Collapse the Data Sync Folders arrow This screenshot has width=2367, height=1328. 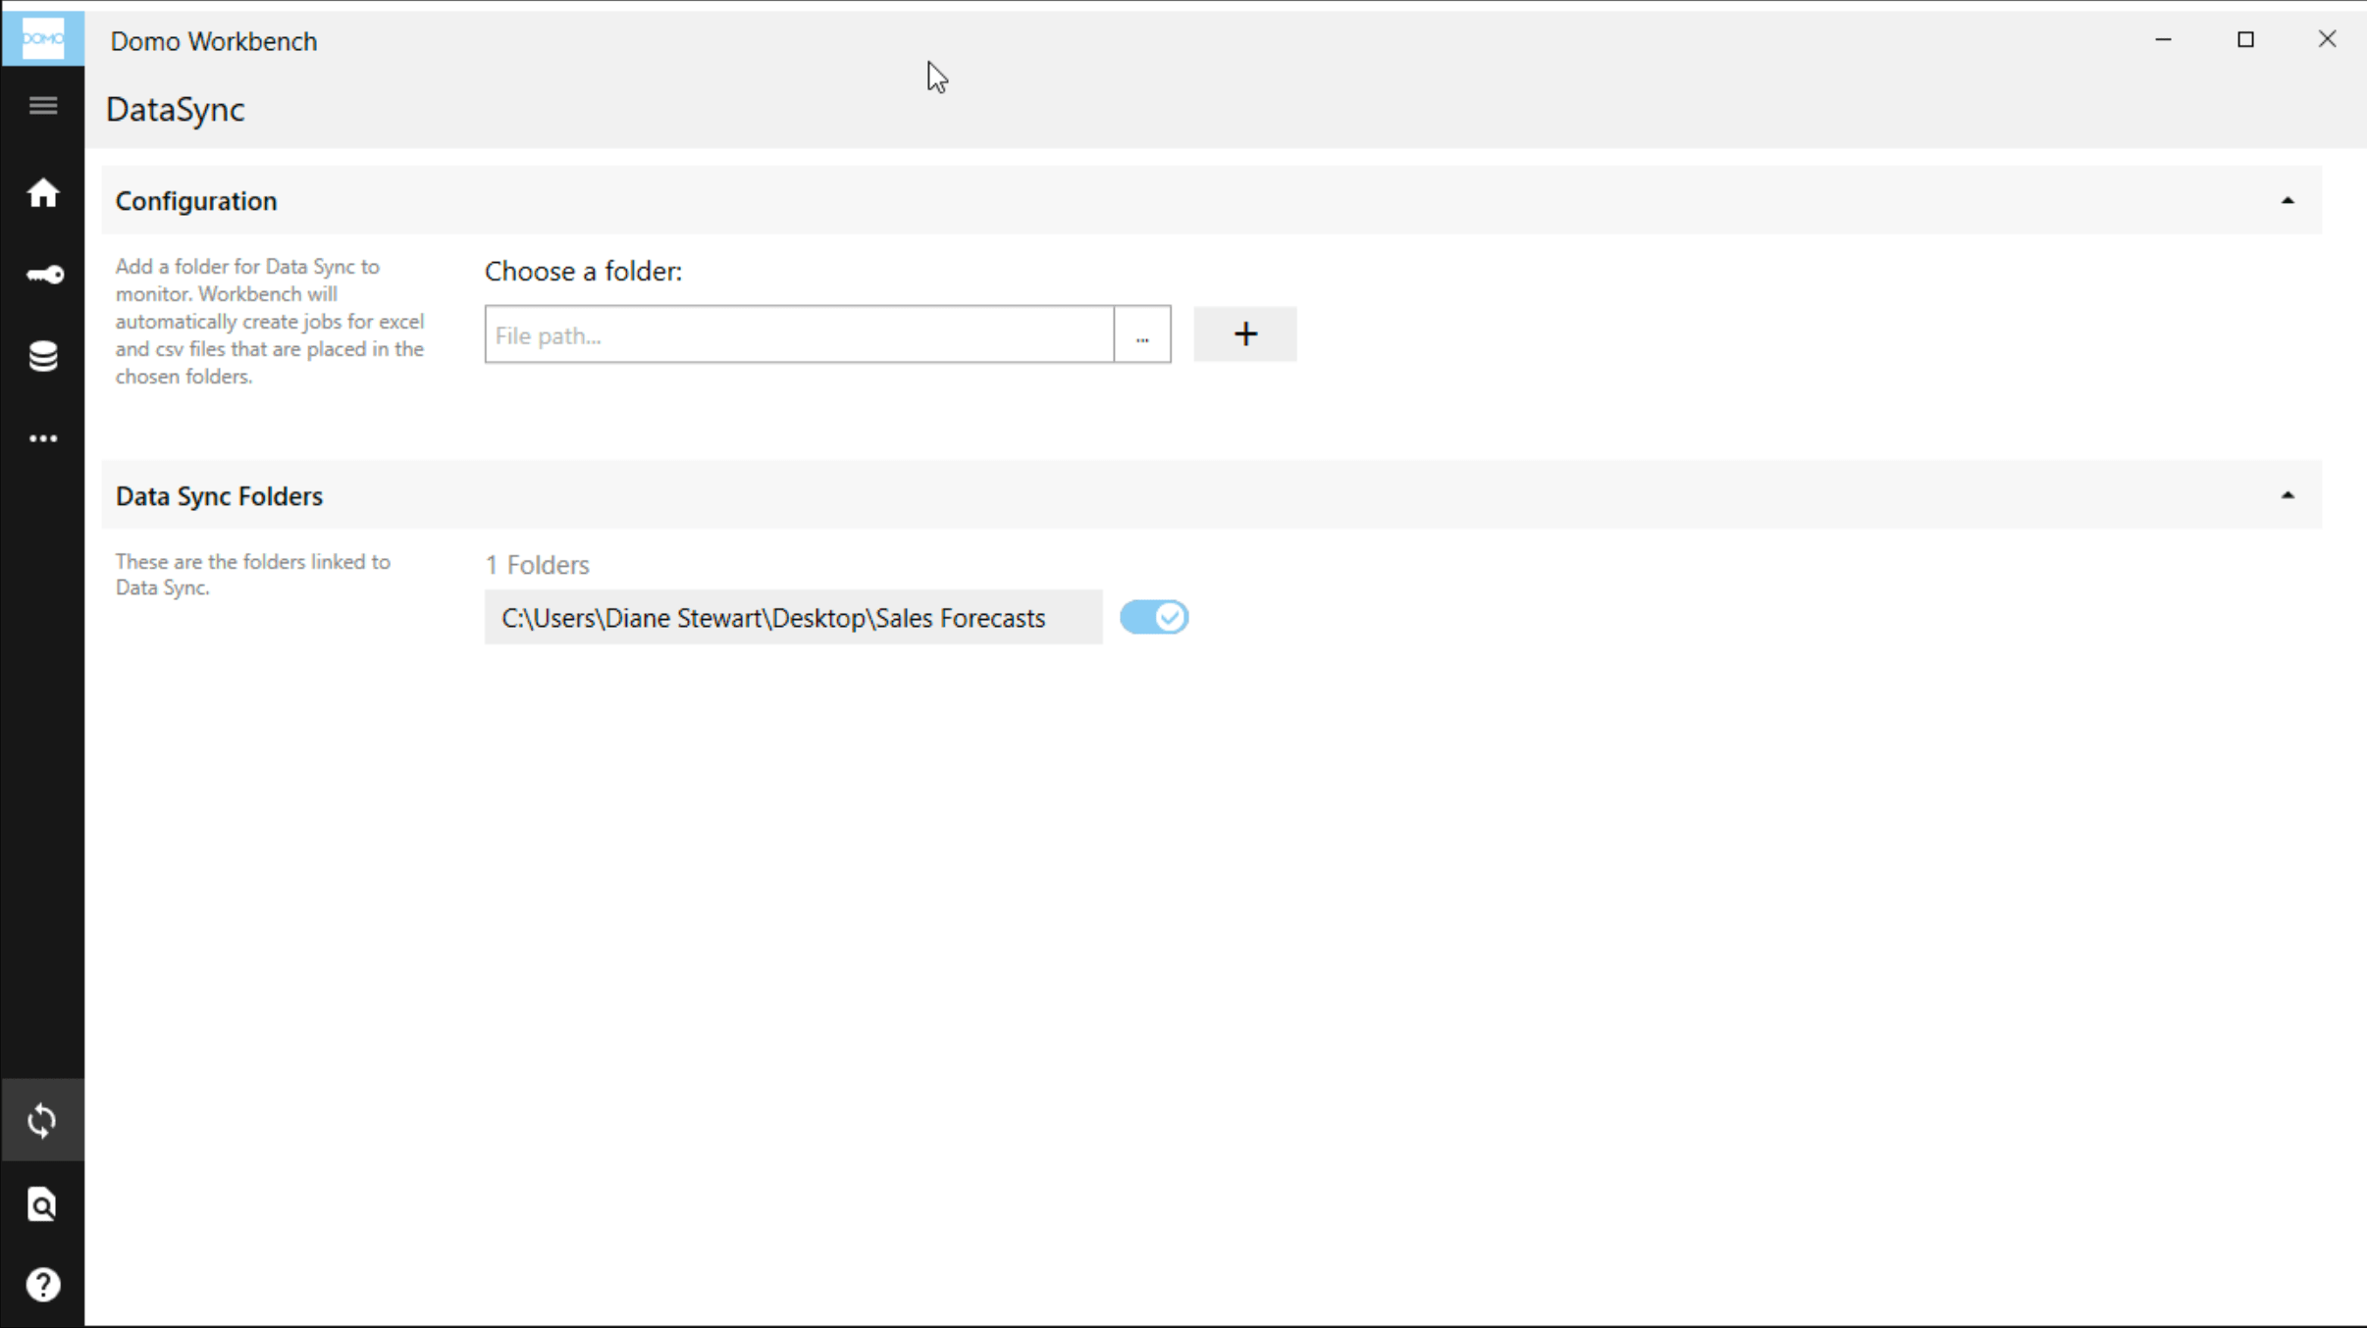click(2287, 496)
